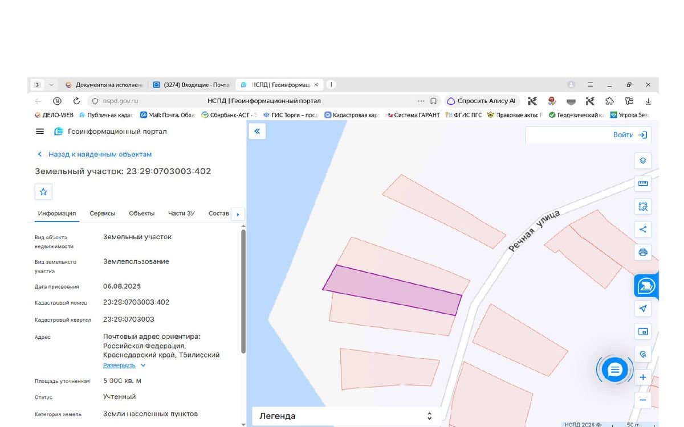The image size is (684, 427).
Task: Select the ruler measurement tool
Action: 643,183
